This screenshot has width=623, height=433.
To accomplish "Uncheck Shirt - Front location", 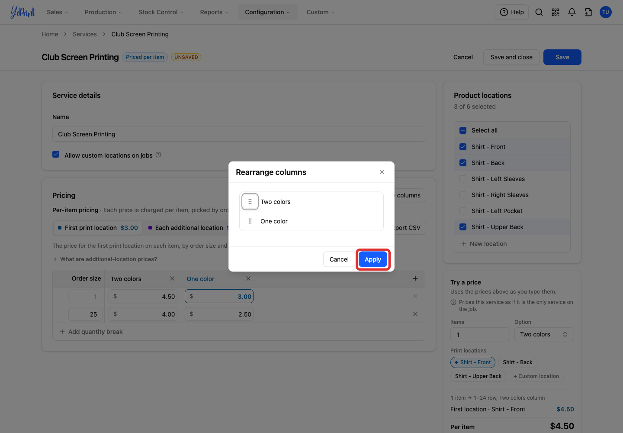I will [x=463, y=147].
